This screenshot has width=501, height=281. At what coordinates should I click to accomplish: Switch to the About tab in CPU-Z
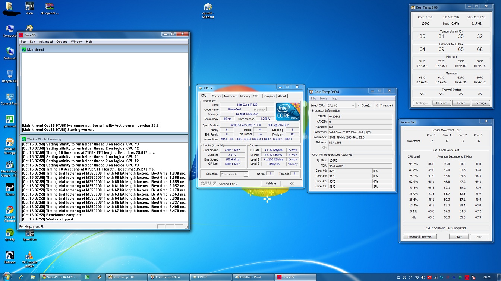282,96
